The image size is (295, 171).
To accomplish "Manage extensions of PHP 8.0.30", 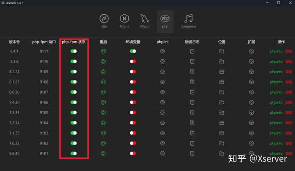I will click(251, 92).
